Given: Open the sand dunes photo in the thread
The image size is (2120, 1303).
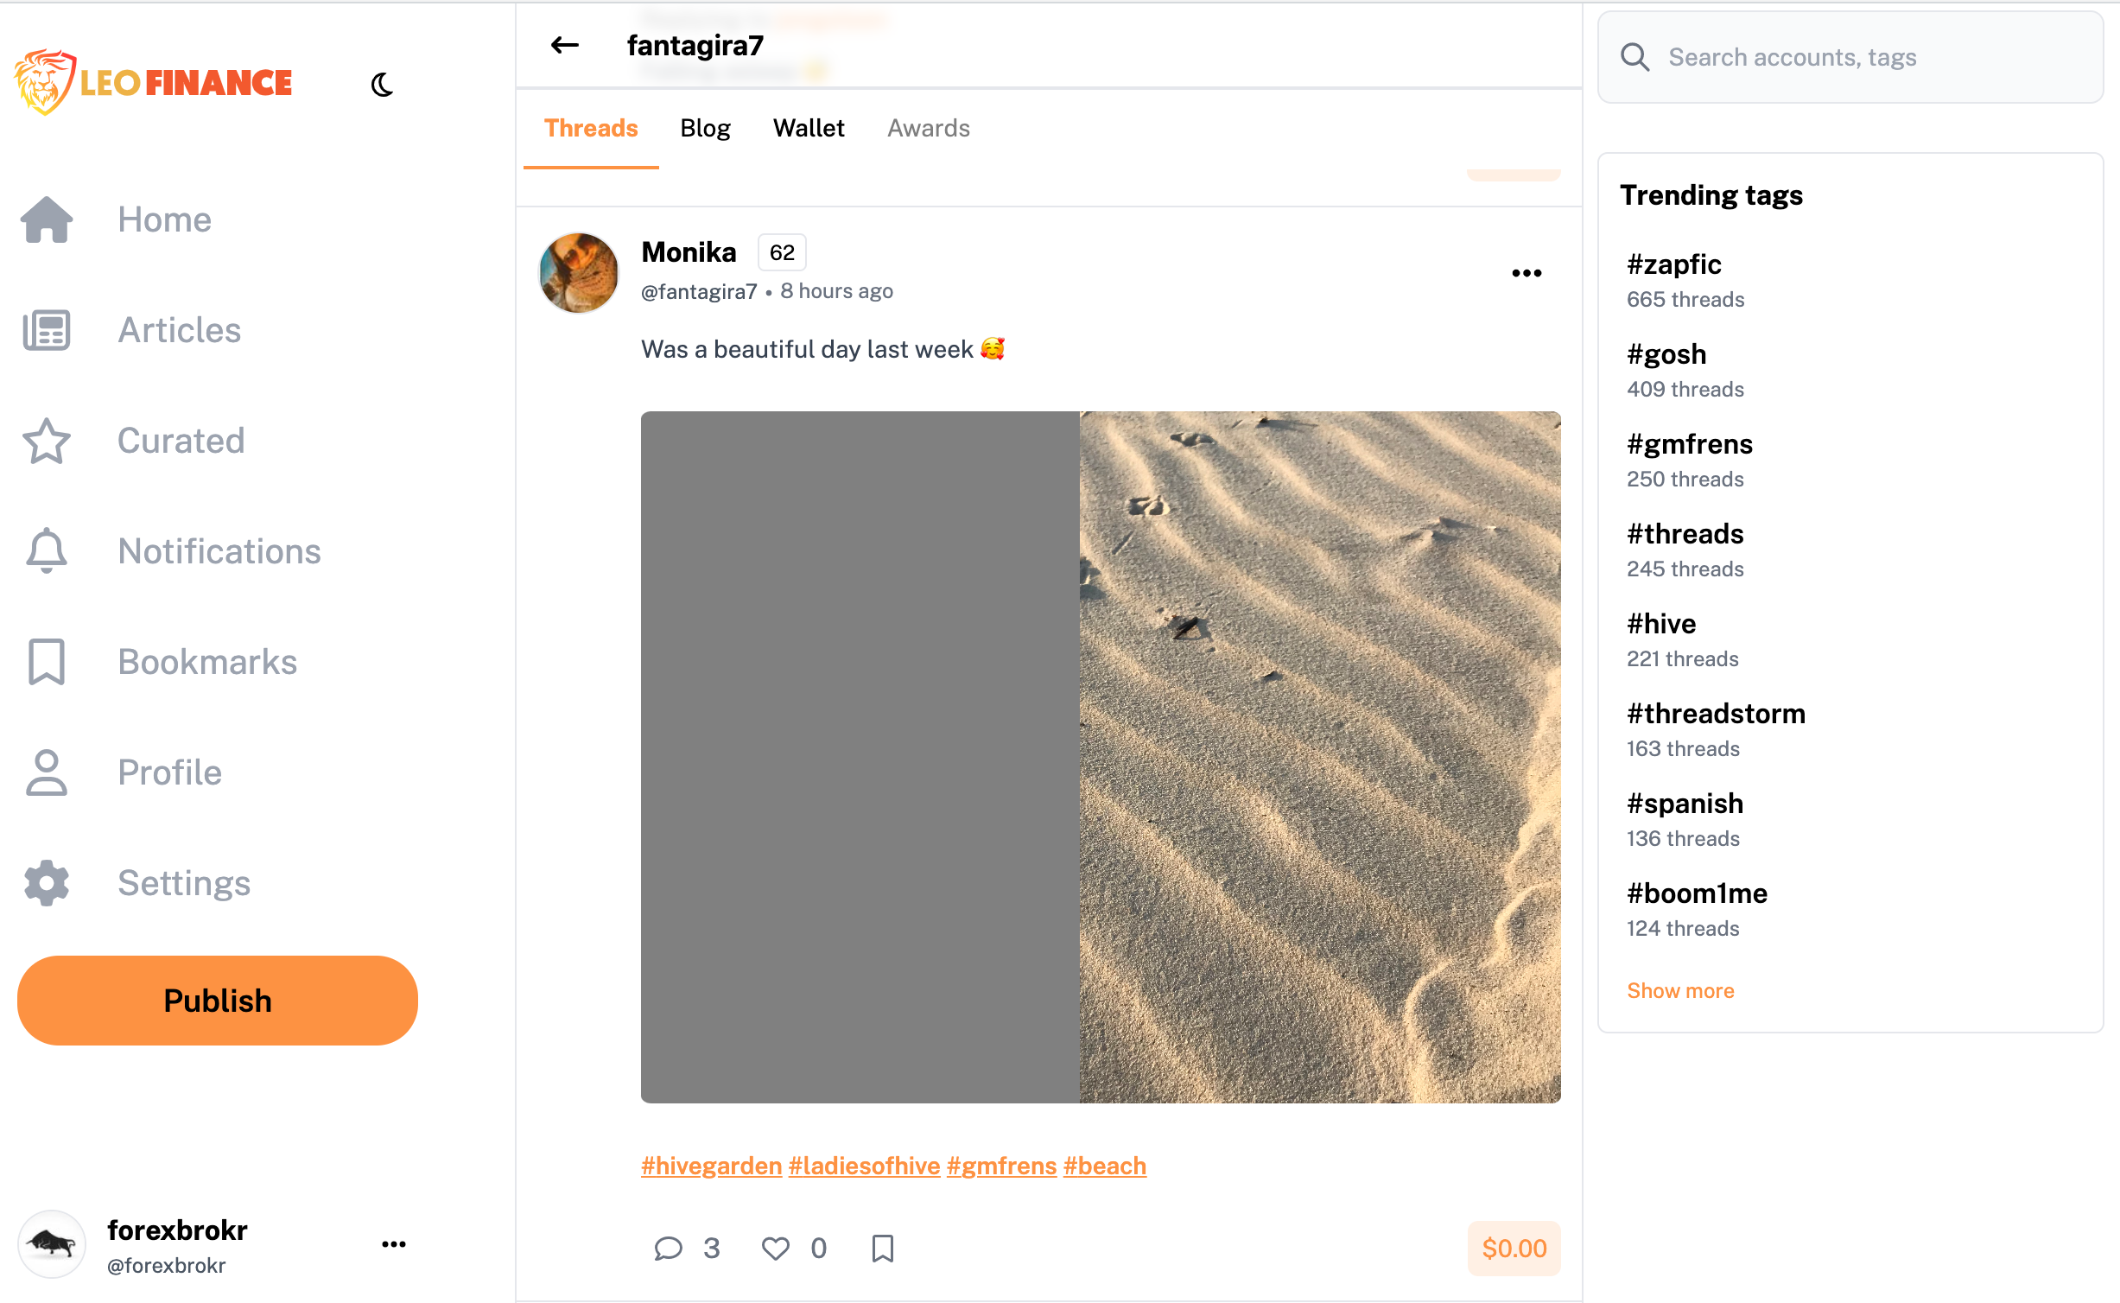Looking at the screenshot, I should 1319,757.
